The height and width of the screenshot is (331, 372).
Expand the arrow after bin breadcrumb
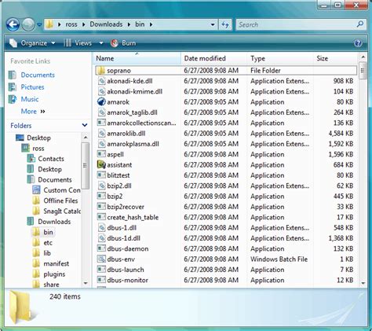151,24
